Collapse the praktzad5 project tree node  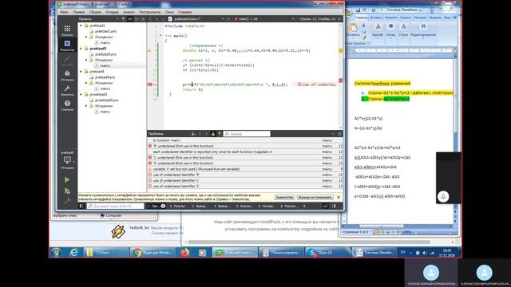pyautogui.click(x=81, y=48)
